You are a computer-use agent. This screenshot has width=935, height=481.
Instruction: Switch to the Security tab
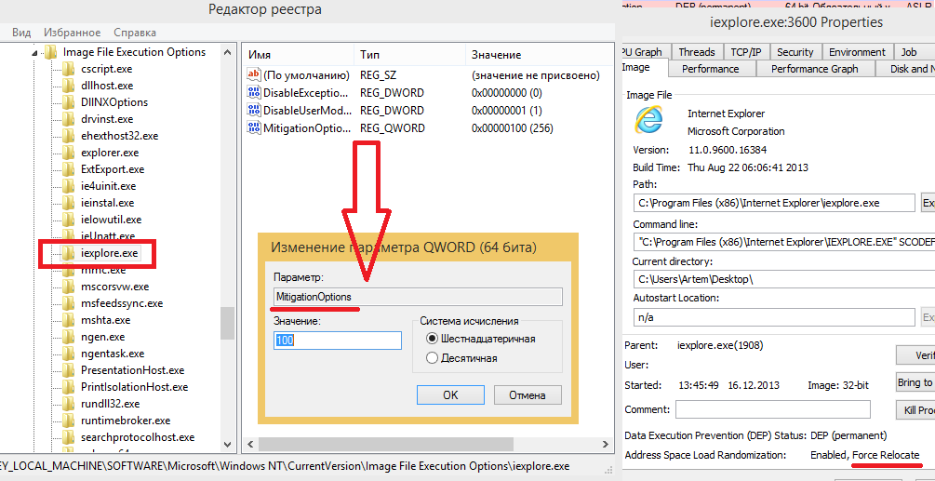tap(795, 52)
